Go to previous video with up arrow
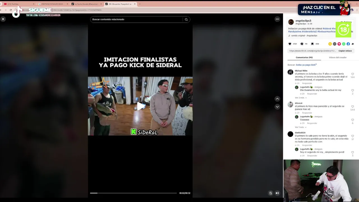The image size is (359, 202). tap(277, 99)
